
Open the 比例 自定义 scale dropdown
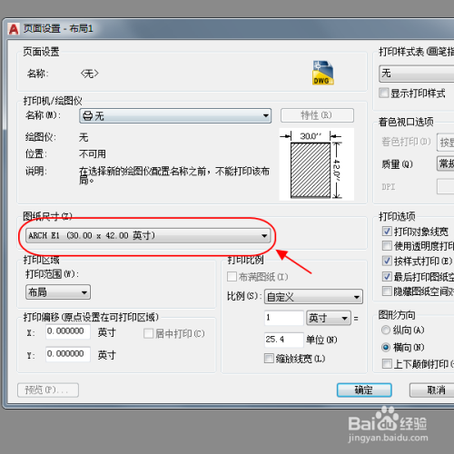tap(313, 297)
